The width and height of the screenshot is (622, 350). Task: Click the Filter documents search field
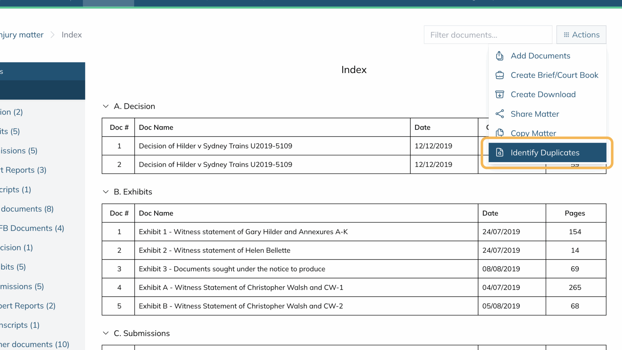488,35
